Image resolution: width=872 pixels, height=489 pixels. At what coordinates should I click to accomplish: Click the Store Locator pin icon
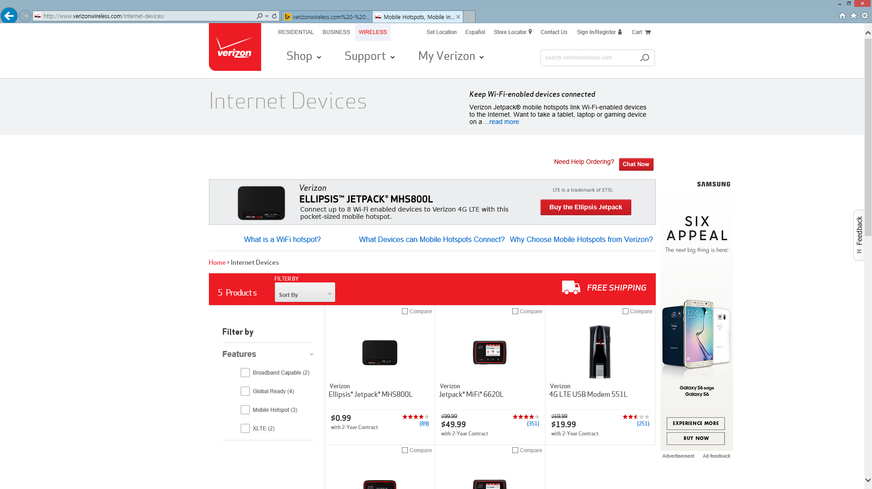click(x=530, y=32)
